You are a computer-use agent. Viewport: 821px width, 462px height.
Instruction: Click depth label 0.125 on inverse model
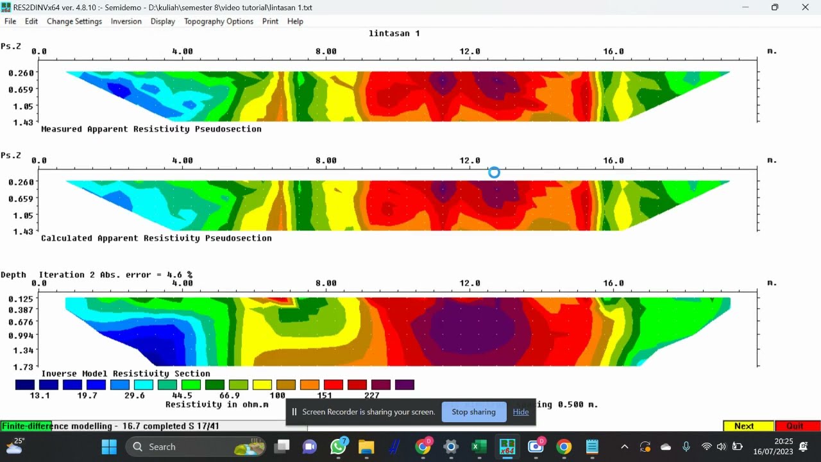pyautogui.click(x=21, y=299)
